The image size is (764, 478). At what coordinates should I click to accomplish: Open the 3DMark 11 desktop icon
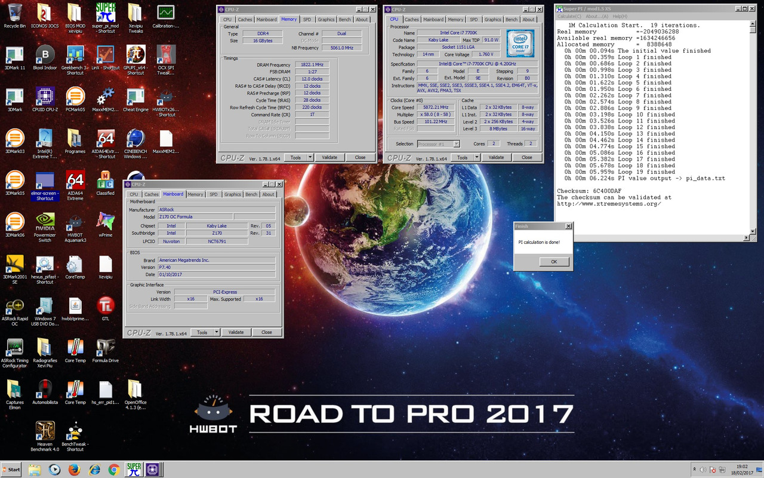(x=14, y=58)
